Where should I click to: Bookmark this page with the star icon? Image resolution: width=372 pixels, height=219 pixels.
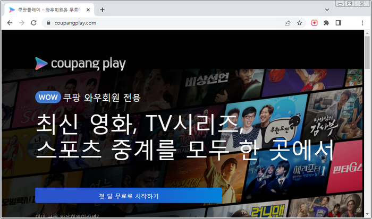click(x=299, y=23)
